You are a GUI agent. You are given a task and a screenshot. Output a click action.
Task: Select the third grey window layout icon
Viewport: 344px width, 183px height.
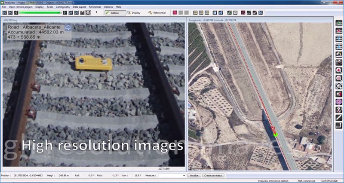207,13
